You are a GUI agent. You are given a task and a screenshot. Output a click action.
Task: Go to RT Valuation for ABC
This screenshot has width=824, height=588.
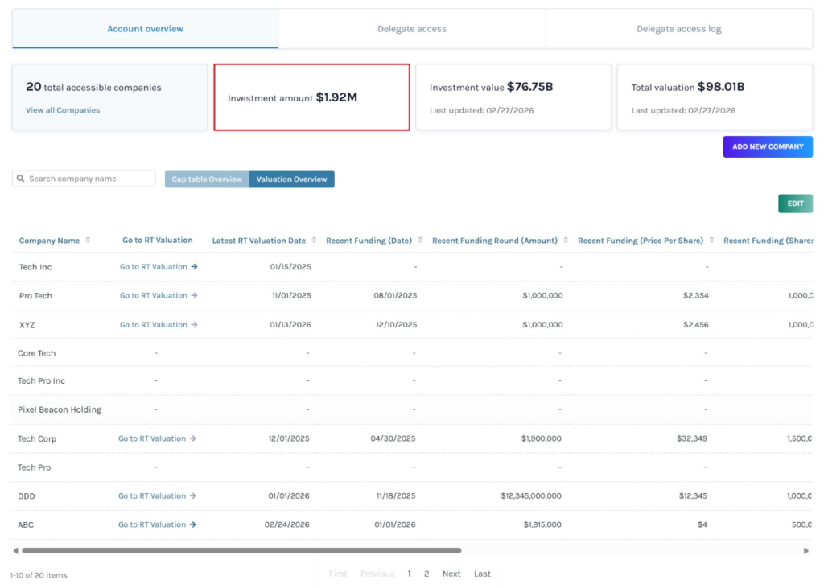157,524
